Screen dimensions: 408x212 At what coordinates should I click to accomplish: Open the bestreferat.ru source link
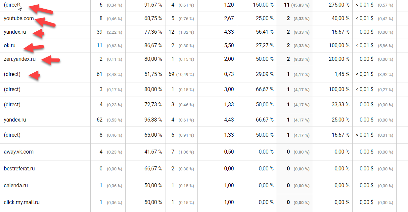19,169
